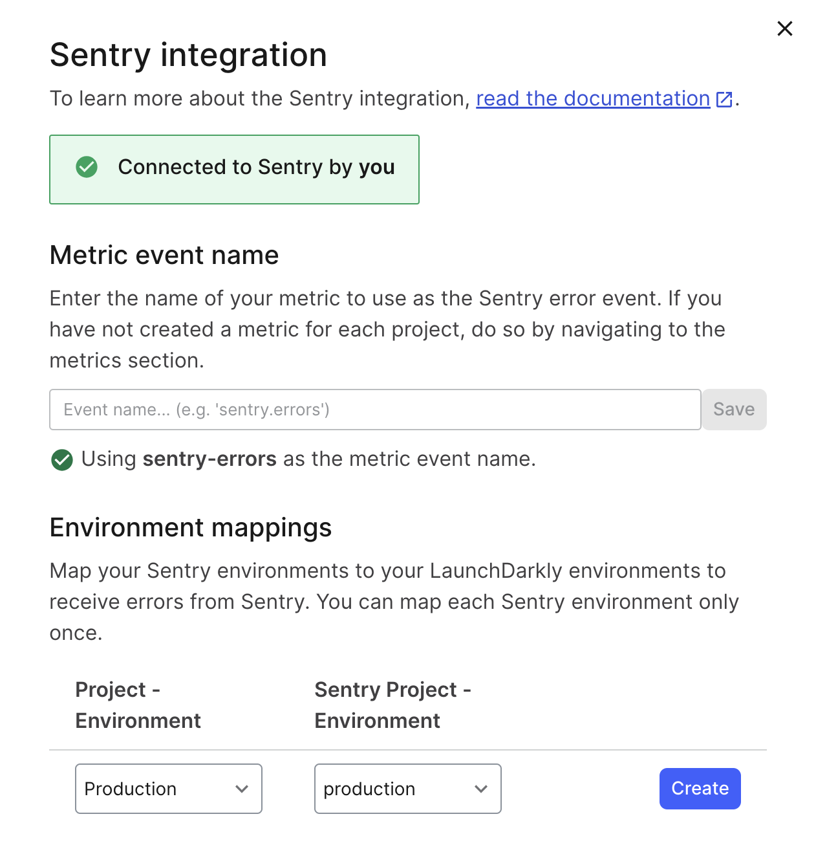Image resolution: width=816 pixels, height=867 pixels.
Task: Click the green checkmark in the Connected banner
Action: click(x=87, y=168)
